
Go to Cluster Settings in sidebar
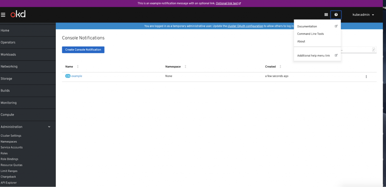click(11, 136)
